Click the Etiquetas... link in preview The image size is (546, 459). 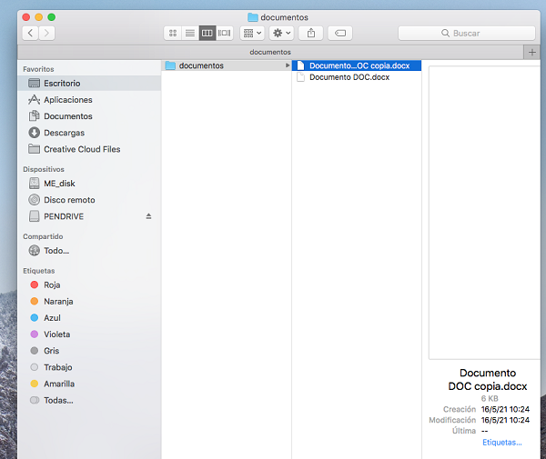coord(501,443)
